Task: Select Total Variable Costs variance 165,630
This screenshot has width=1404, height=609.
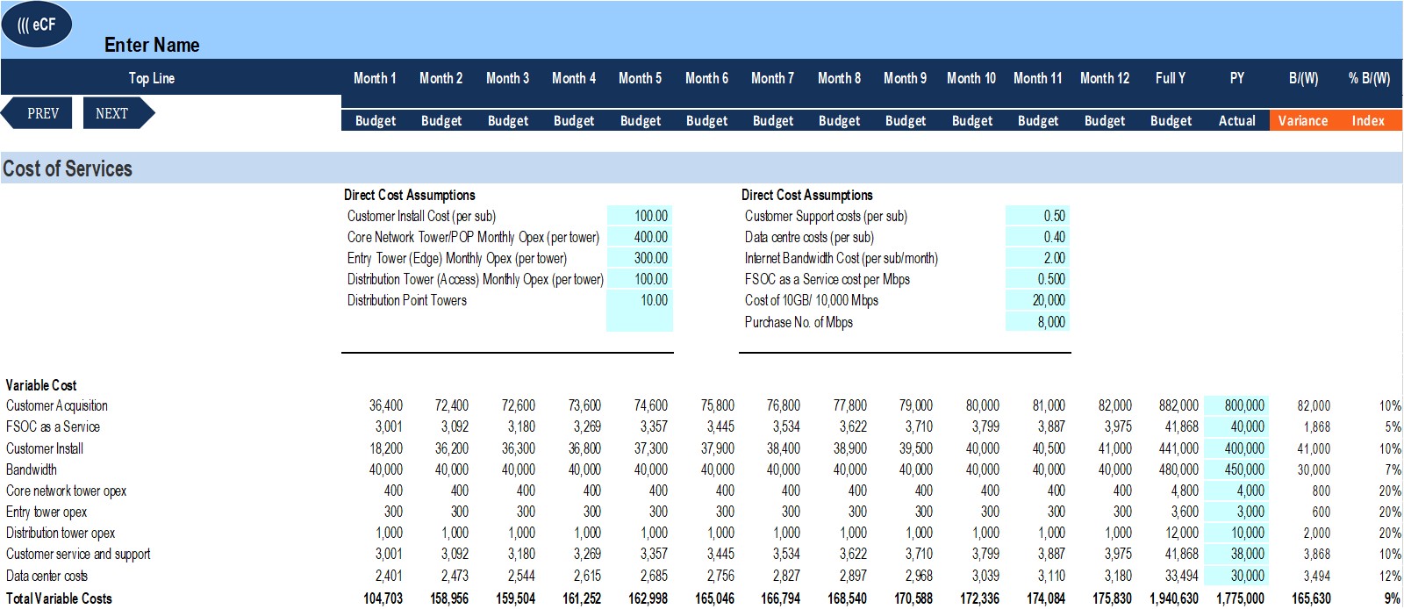Action: point(1311,598)
